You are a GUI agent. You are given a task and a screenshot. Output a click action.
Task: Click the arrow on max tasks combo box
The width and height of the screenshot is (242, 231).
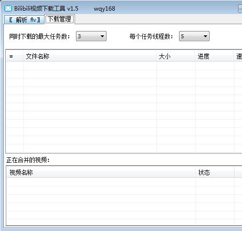[x=102, y=36]
